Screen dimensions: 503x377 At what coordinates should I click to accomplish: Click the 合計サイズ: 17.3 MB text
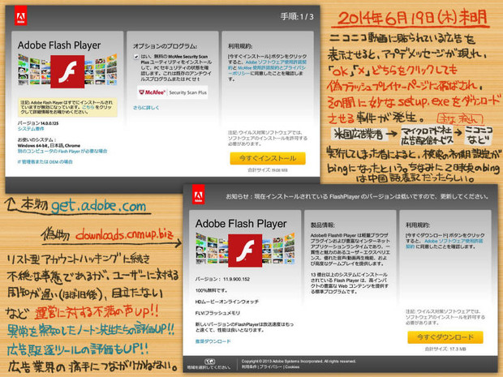(445, 349)
